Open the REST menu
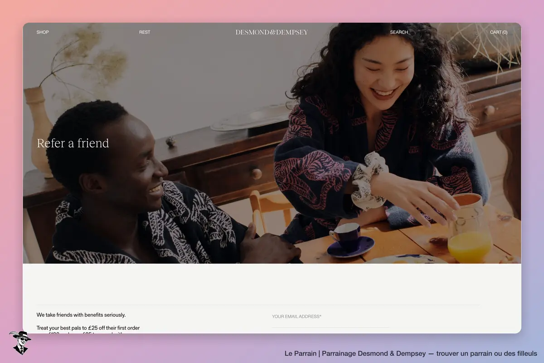Viewport: 544px width, 363px height. 145,32
